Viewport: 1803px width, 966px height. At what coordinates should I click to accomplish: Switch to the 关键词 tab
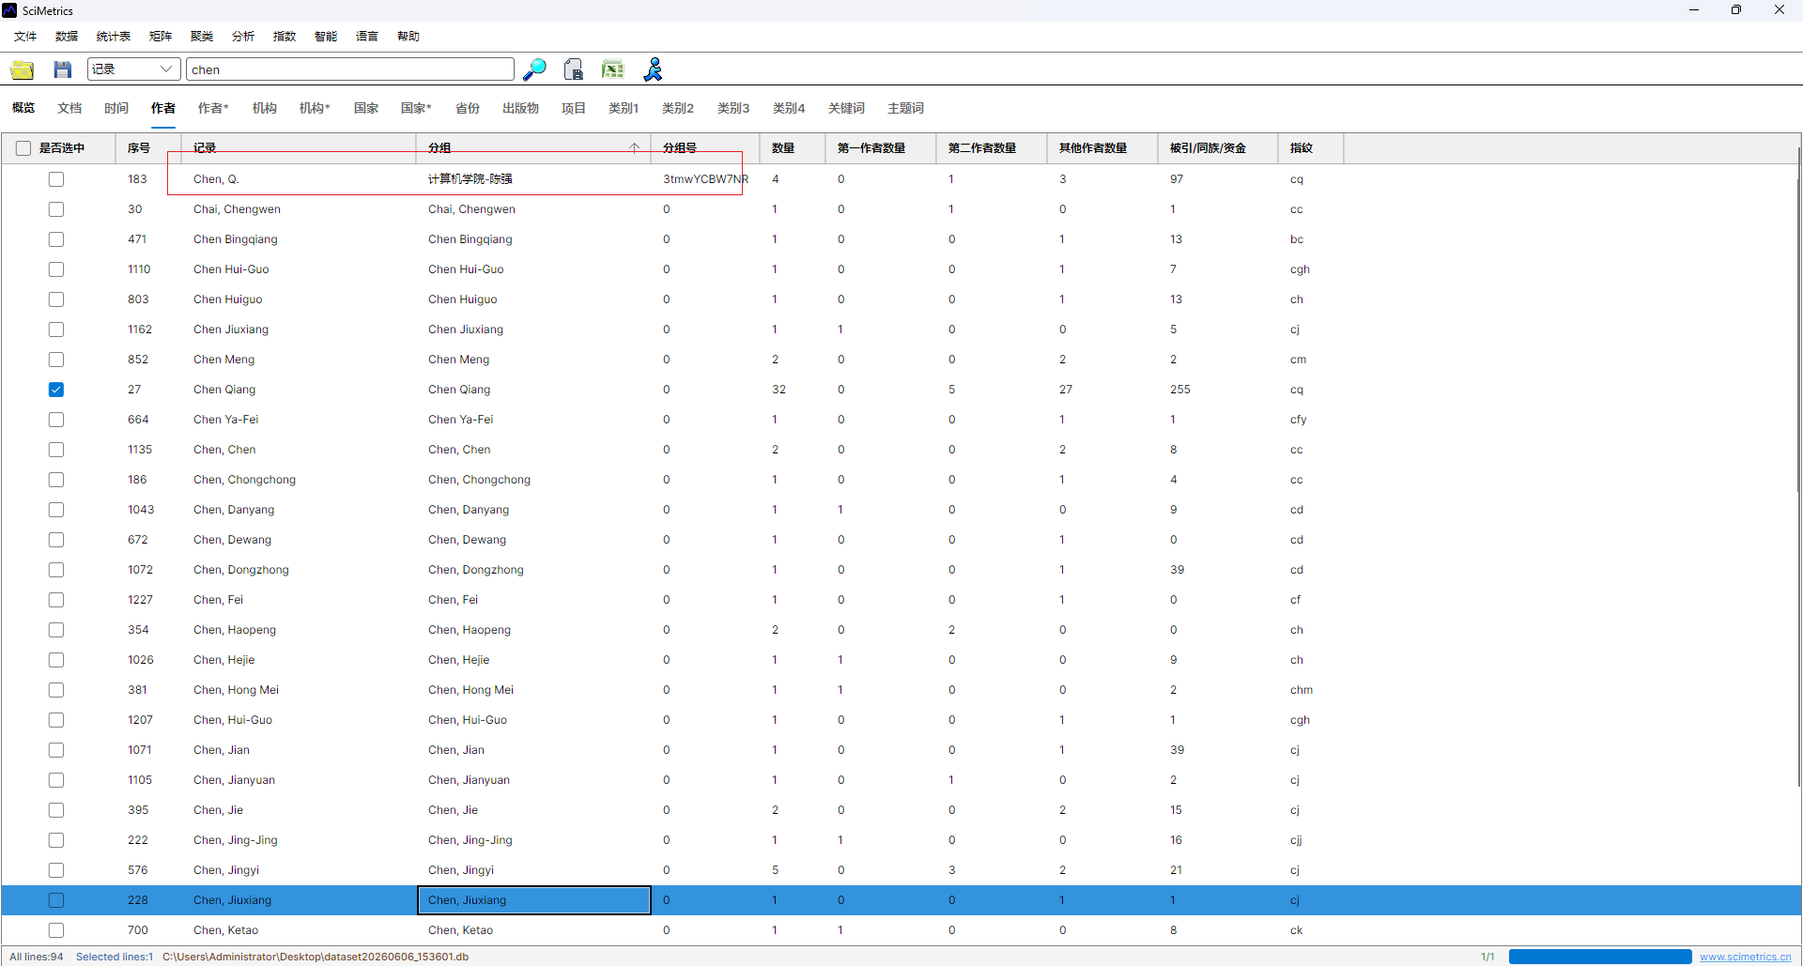846,108
